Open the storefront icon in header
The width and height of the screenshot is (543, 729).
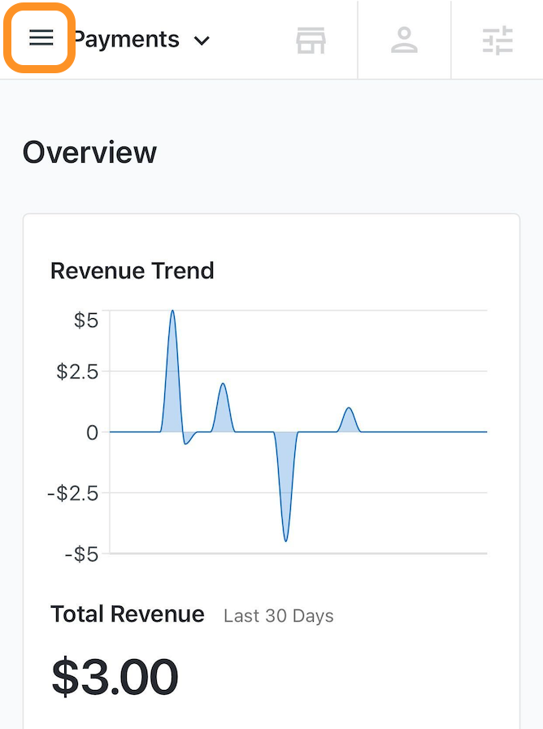311,41
